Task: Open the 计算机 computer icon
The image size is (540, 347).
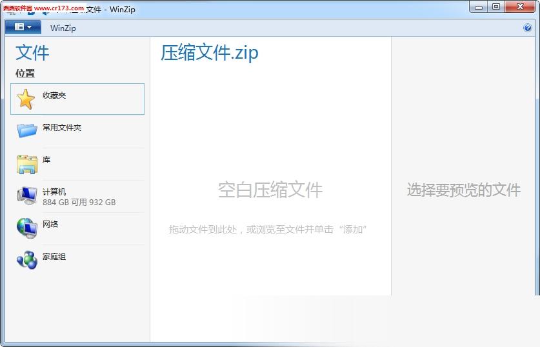Action: [27, 196]
